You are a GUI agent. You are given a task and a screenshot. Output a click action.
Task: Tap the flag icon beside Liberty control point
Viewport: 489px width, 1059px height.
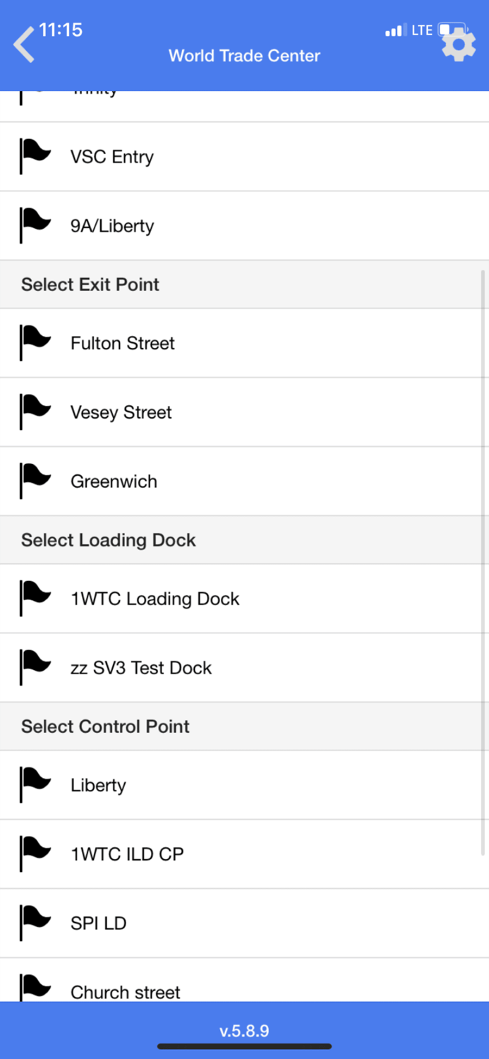click(35, 784)
